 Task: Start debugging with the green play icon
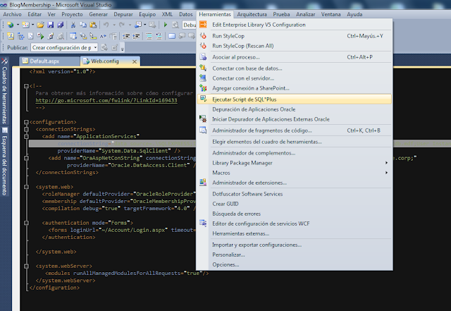166,25
